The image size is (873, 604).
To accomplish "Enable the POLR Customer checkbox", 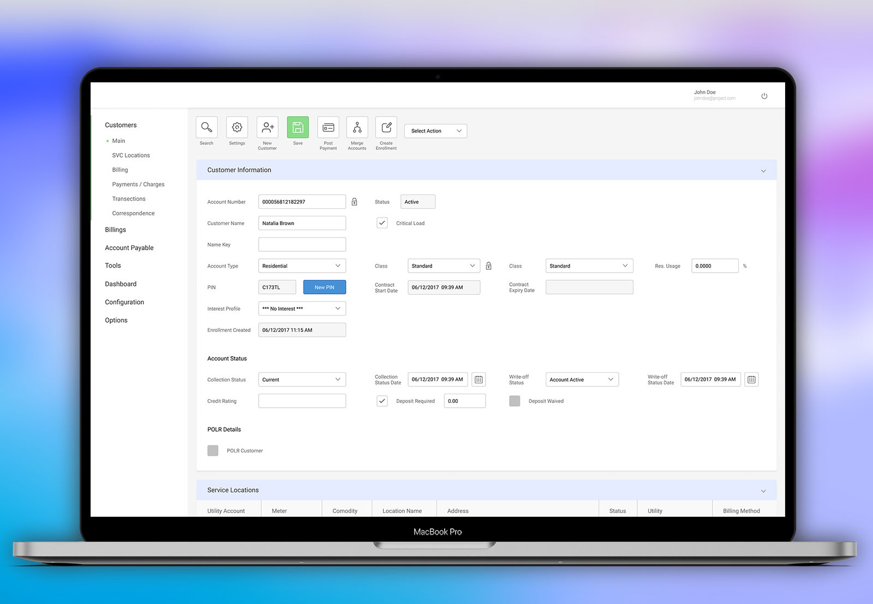I will tap(213, 450).
